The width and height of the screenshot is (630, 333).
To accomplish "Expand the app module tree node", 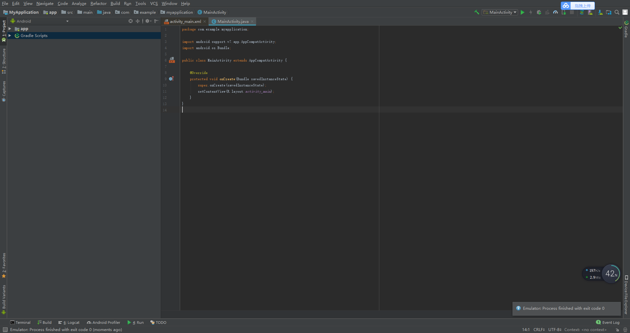I will click(x=10, y=29).
